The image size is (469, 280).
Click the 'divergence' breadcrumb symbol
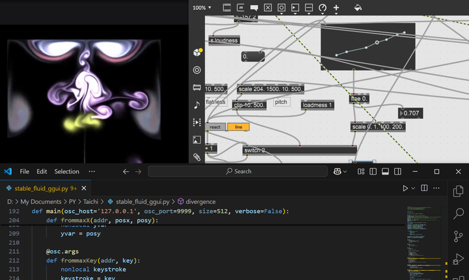[x=201, y=202]
